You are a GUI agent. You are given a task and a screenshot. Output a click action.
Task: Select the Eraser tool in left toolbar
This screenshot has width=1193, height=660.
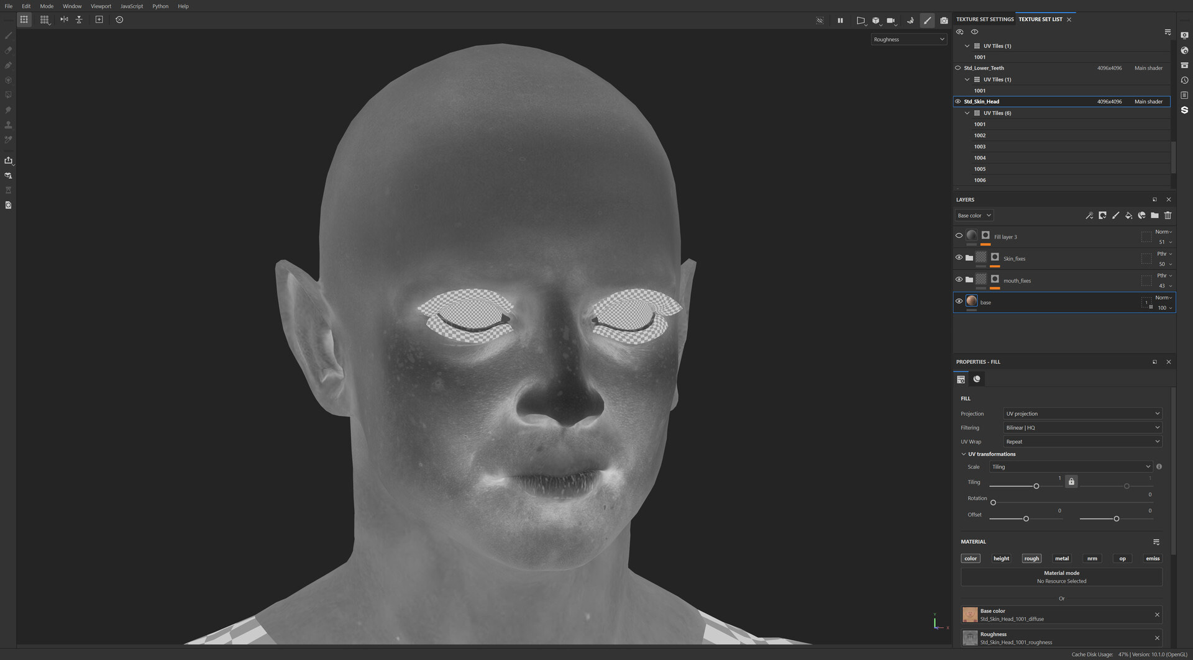(9, 50)
